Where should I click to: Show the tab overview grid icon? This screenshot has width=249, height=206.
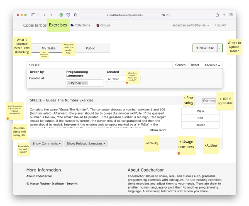click(x=231, y=15)
